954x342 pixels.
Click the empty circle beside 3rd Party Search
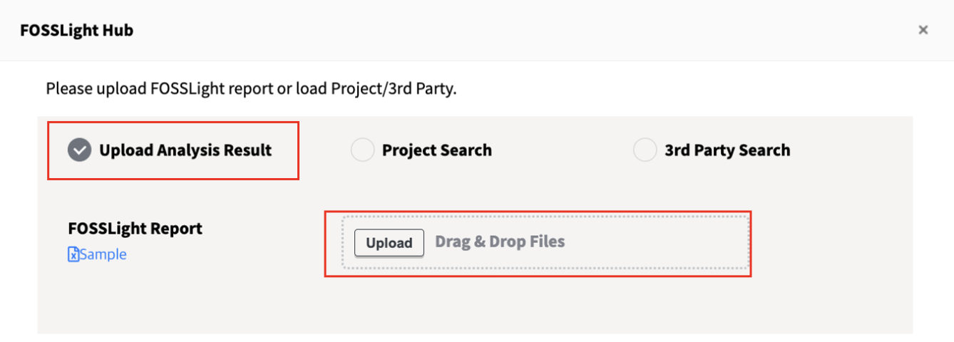pos(645,150)
